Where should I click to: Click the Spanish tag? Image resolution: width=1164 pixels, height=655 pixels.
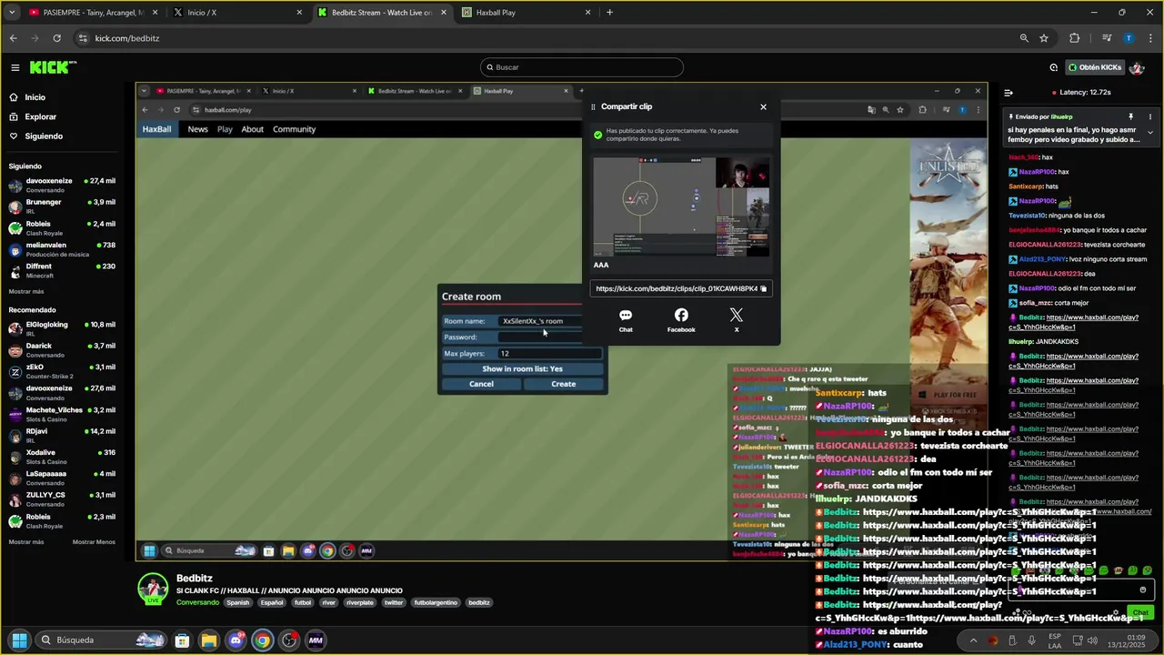click(238, 602)
